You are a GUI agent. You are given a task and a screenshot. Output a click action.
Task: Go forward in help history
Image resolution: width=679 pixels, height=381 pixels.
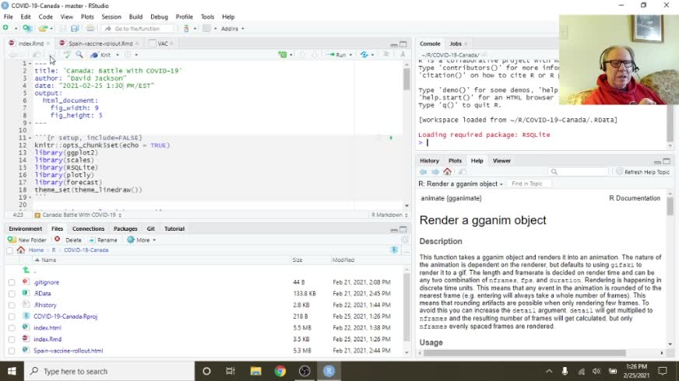point(435,172)
